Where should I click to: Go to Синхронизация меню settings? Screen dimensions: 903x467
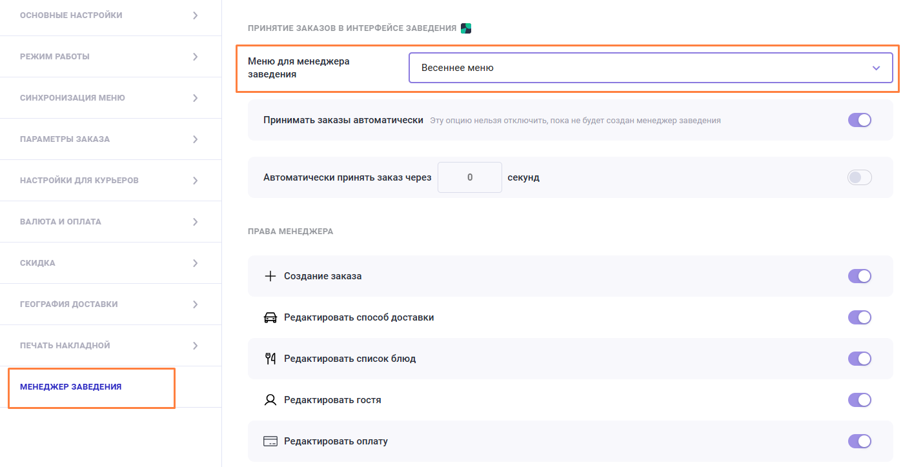[110, 98]
